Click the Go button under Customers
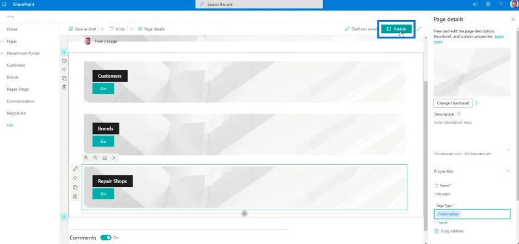The image size is (519, 244). 103,89
